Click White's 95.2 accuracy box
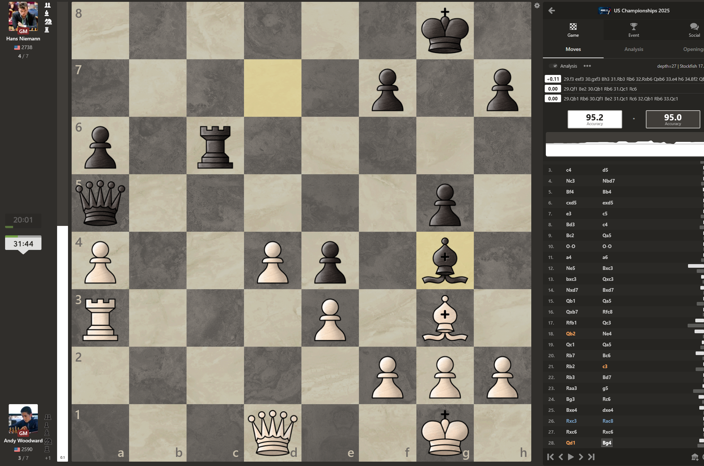This screenshot has width=704, height=466. [x=595, y=119]
